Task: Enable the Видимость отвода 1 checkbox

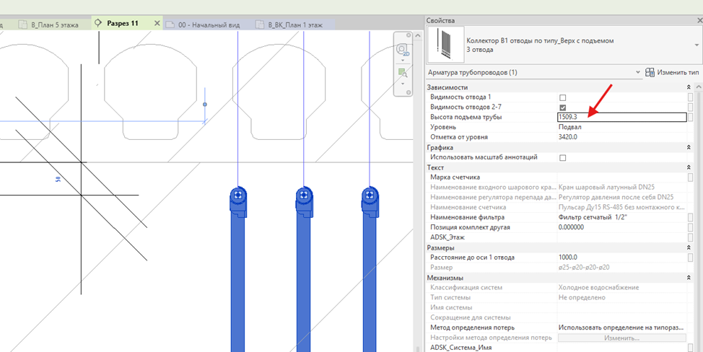Action: pos(563,97)
